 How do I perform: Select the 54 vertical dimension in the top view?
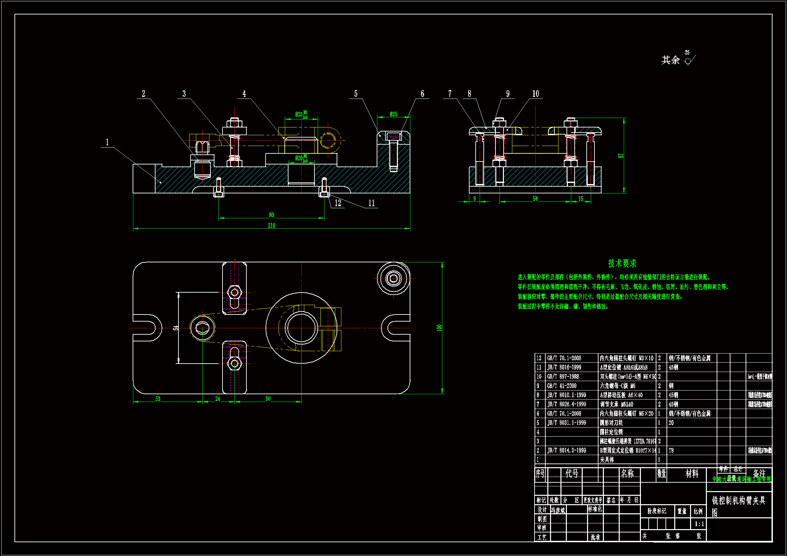(176, 328)
